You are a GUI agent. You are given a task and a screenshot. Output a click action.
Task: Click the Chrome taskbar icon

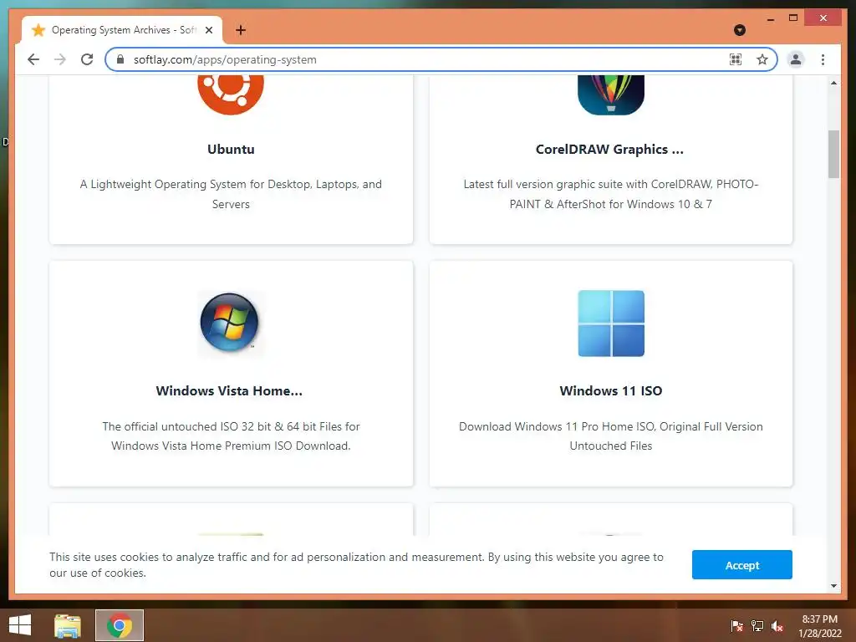[120, 625]
